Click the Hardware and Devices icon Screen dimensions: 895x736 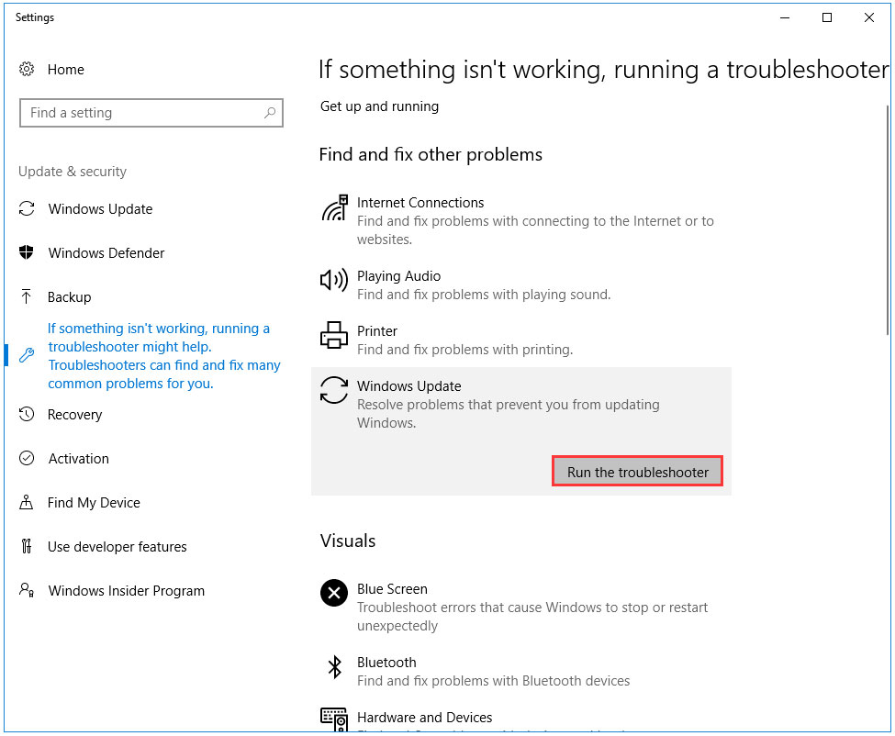[334, 719]
